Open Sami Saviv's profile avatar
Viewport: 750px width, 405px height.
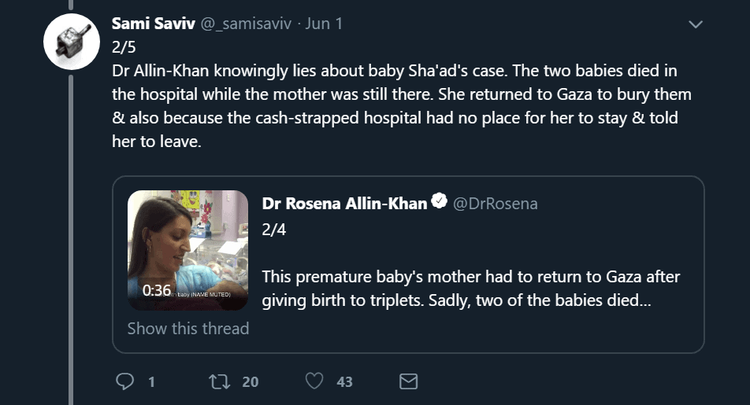pyautogui.click(x=71, y=42)
